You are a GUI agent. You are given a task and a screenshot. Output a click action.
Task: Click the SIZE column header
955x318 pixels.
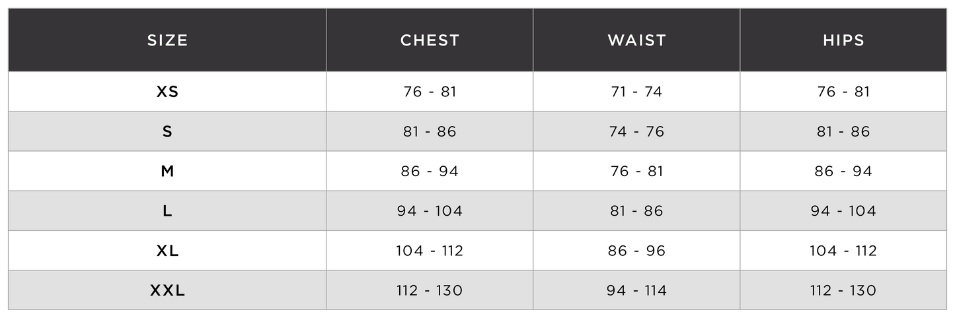tap(167, 40)
